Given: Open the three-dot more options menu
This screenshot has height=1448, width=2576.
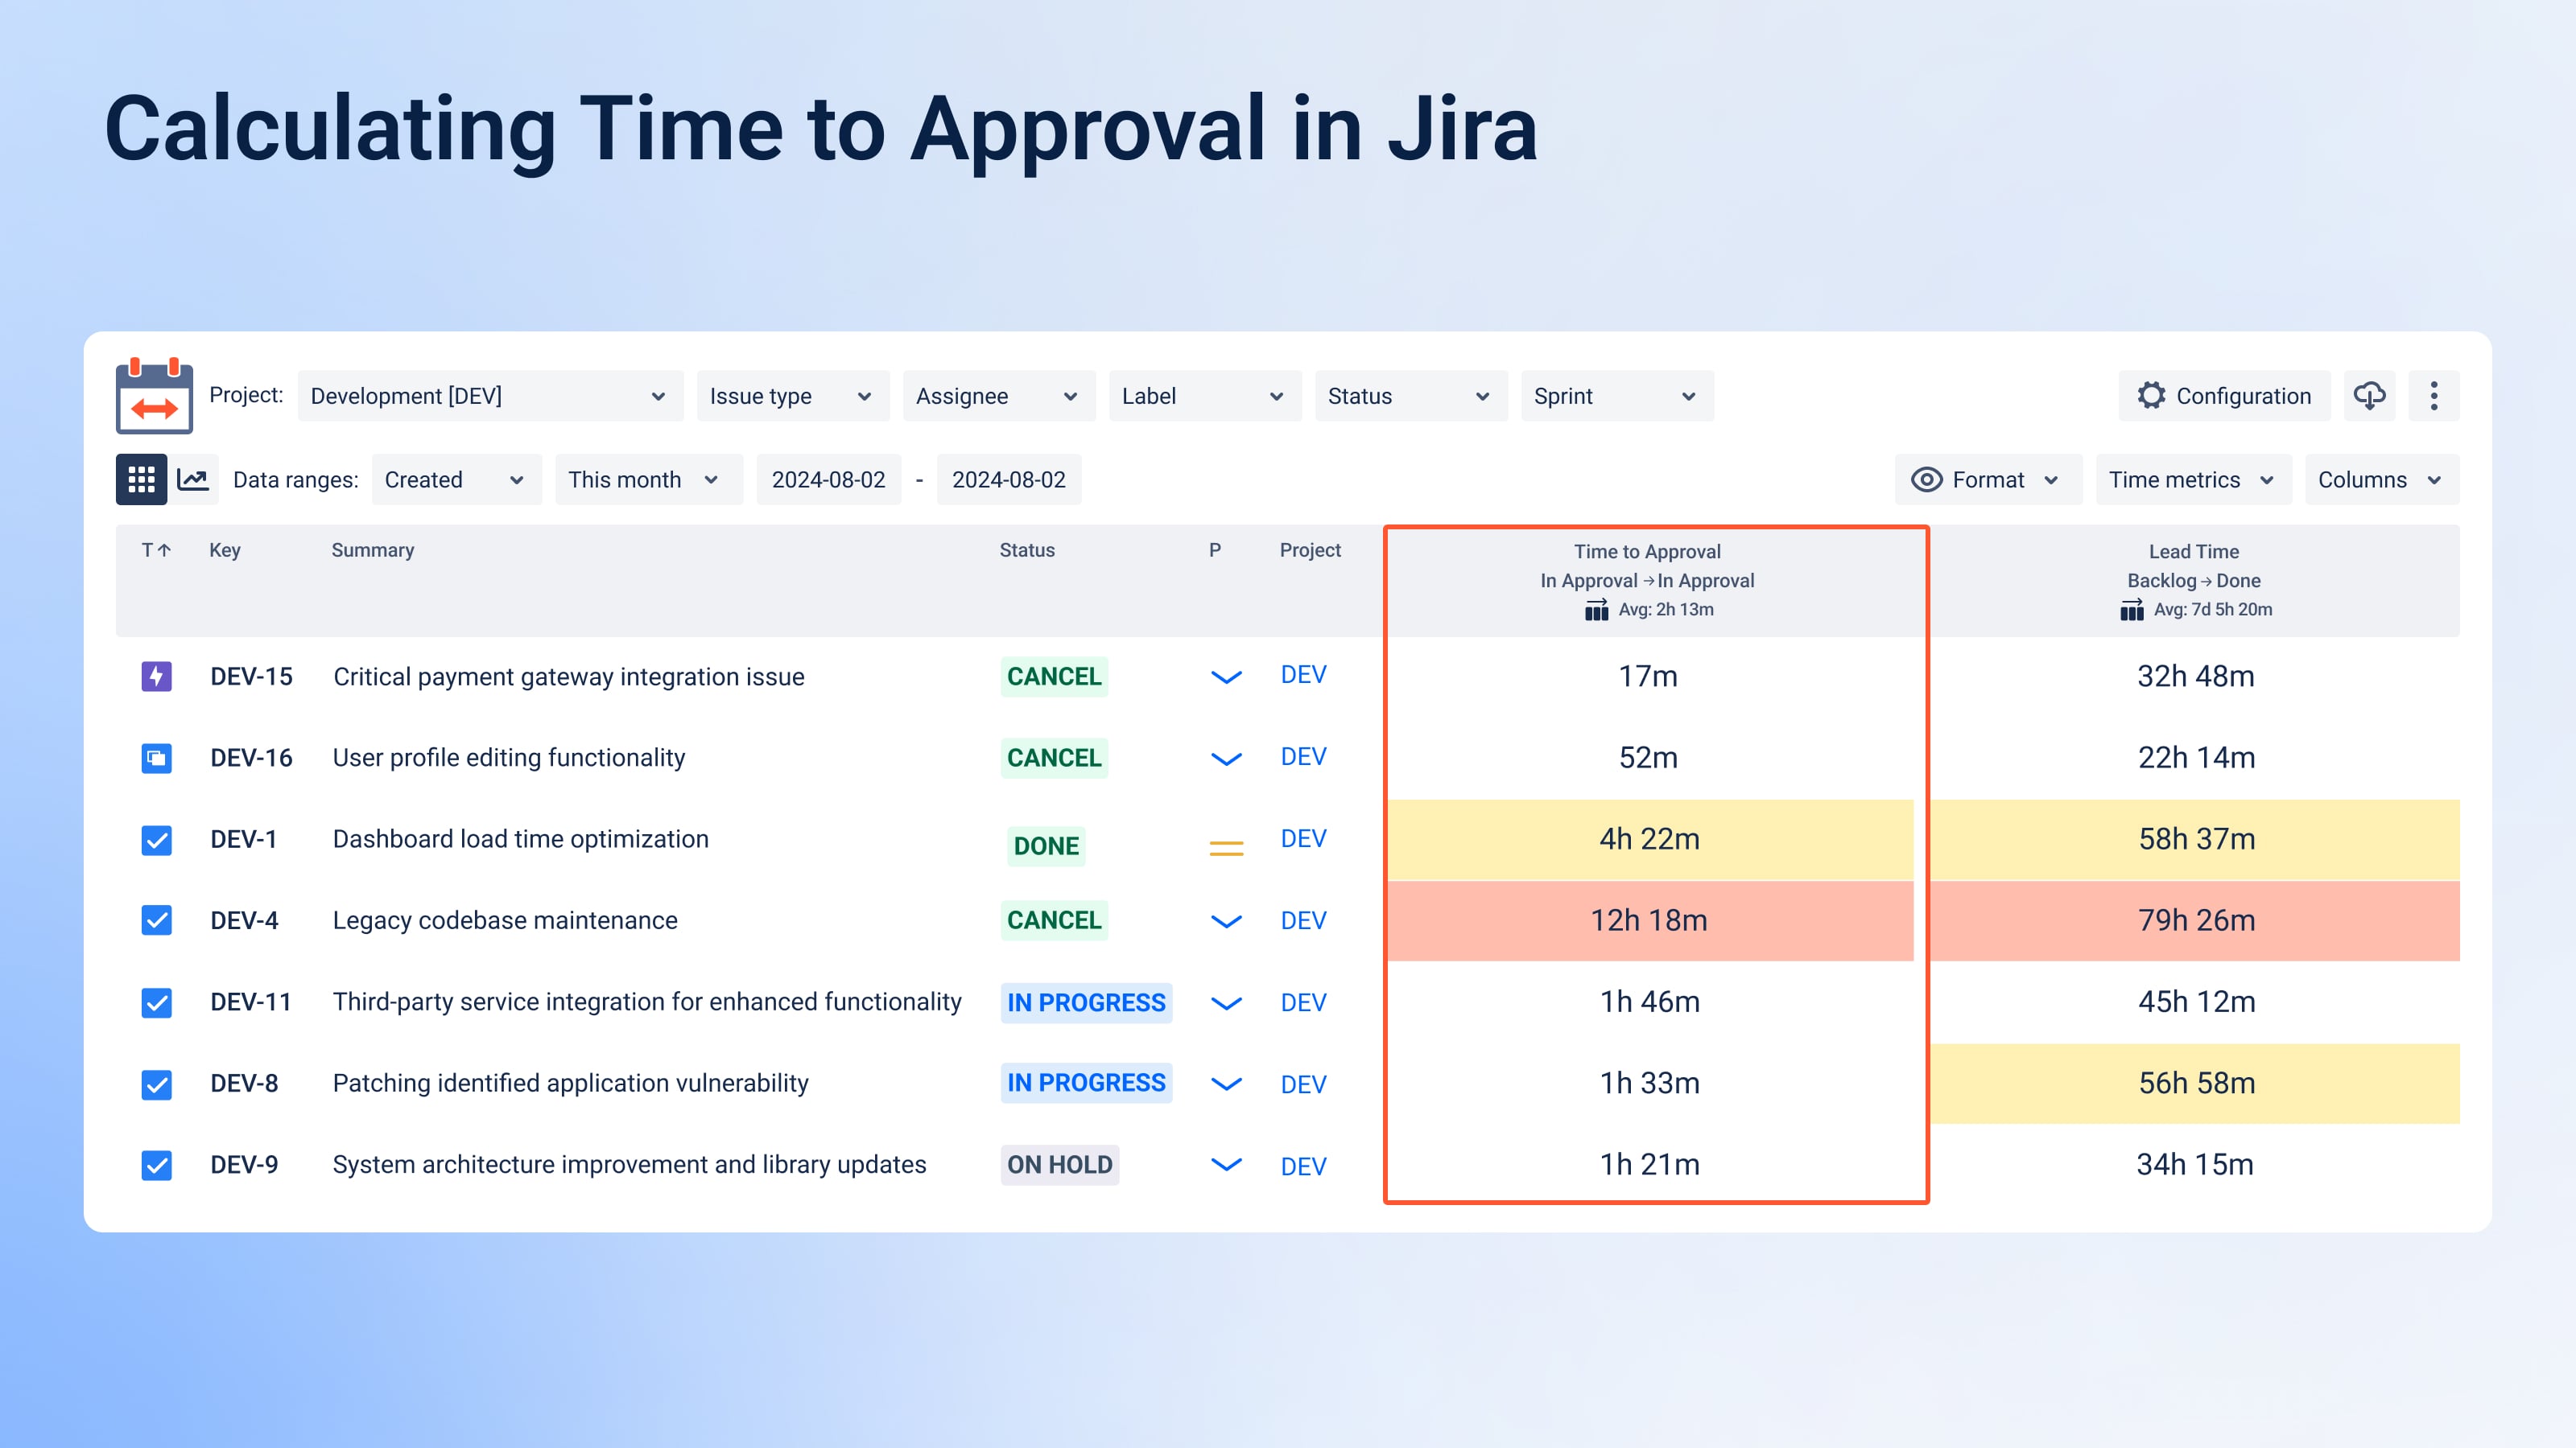Looking at the screenshot, I should 2434,396.
